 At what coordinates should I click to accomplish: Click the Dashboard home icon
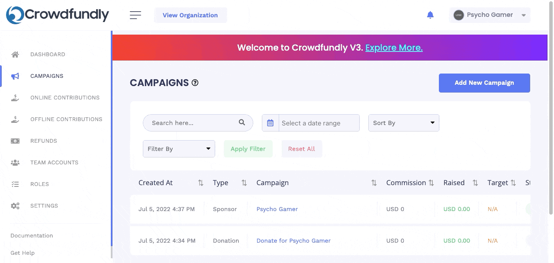(x=15, y=55)
